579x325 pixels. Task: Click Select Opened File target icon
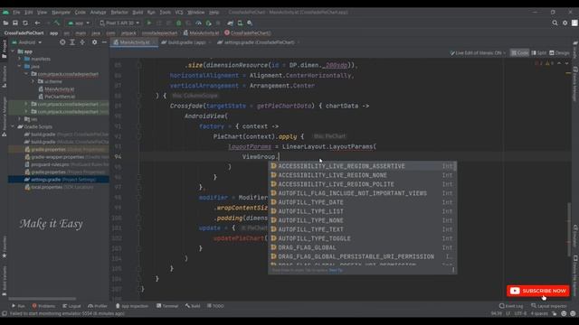tap(62, 42)
